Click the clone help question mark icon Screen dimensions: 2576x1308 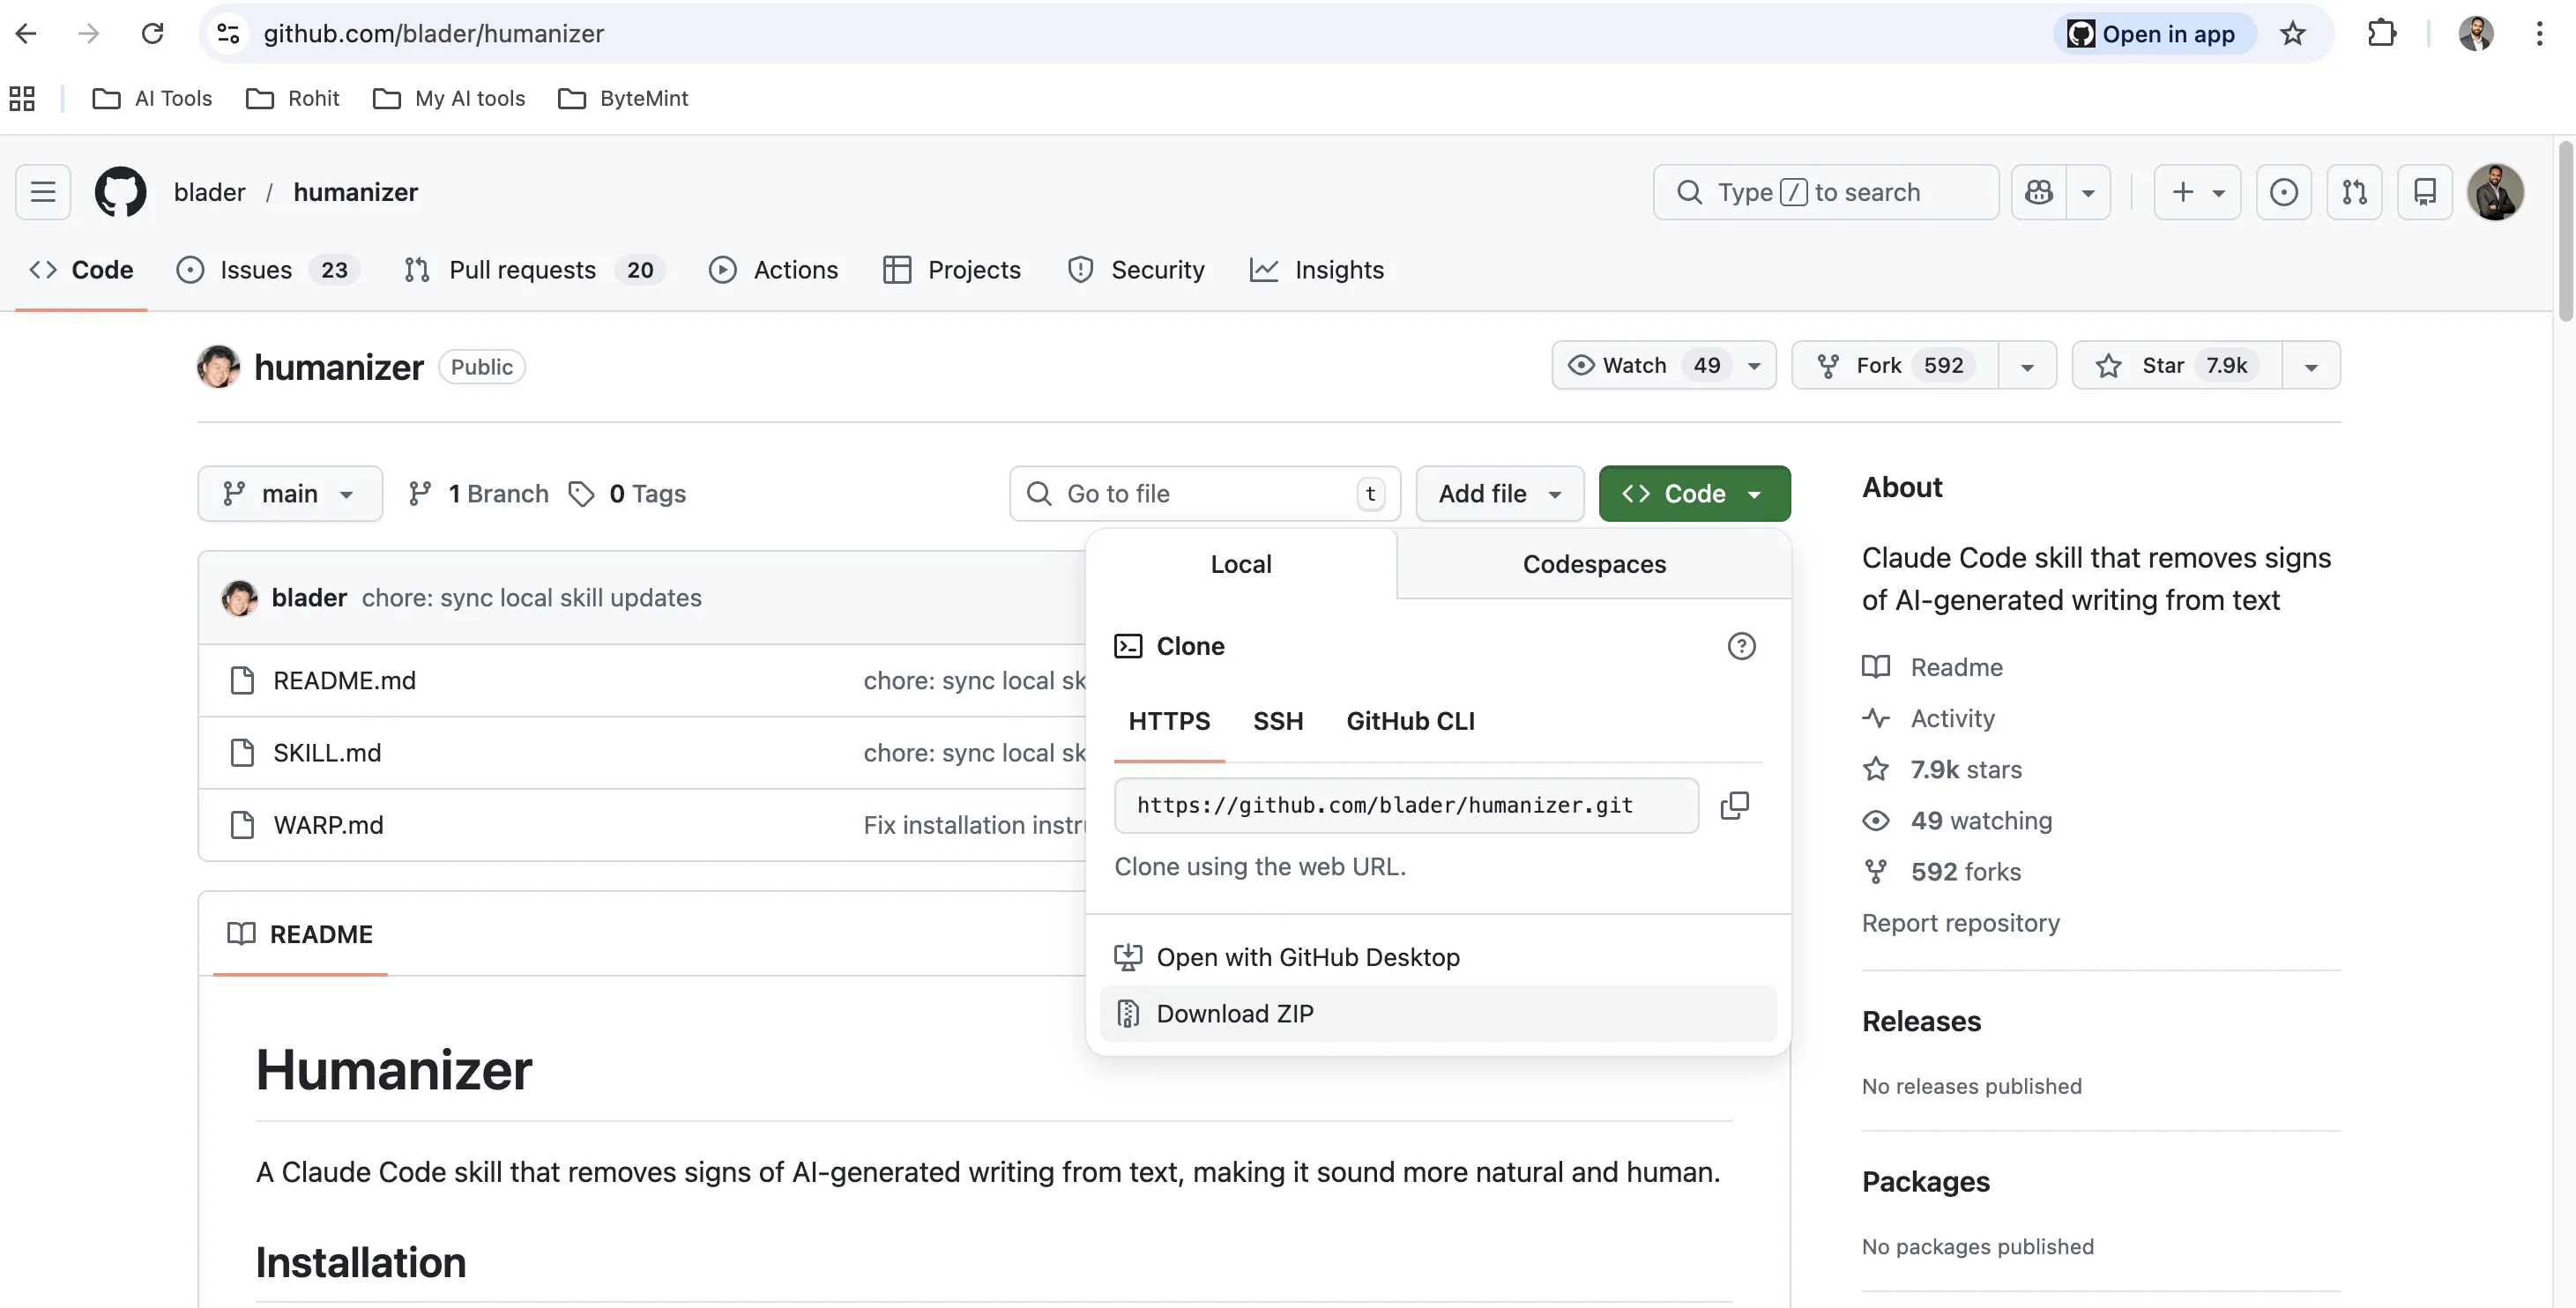point(1741,646)
